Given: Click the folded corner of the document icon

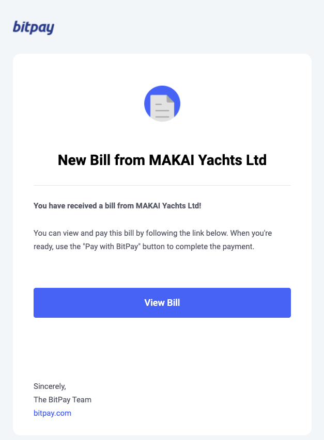Looking at the screenshot, I should tap(171, 99).
